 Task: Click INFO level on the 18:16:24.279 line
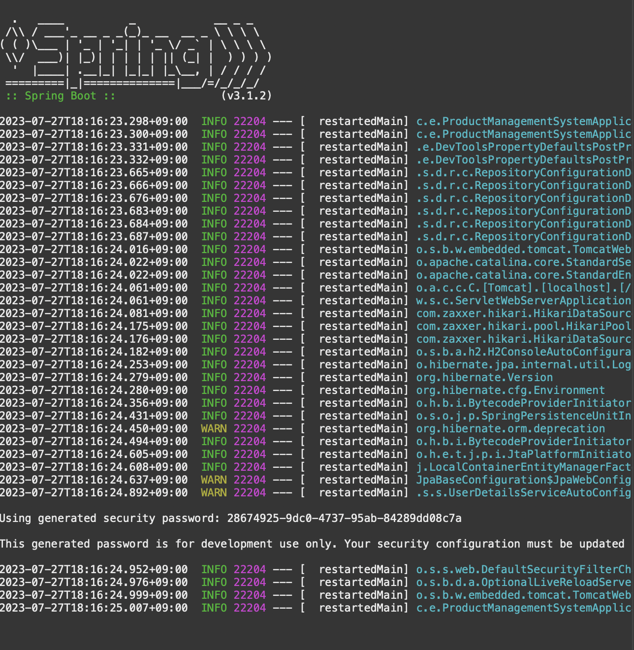pos(214,377)
